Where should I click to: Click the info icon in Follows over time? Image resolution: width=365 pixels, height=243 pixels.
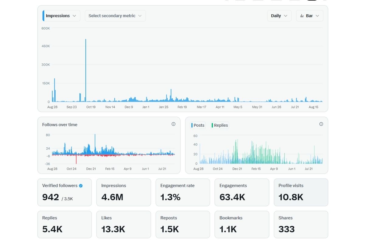pos(173,124)
